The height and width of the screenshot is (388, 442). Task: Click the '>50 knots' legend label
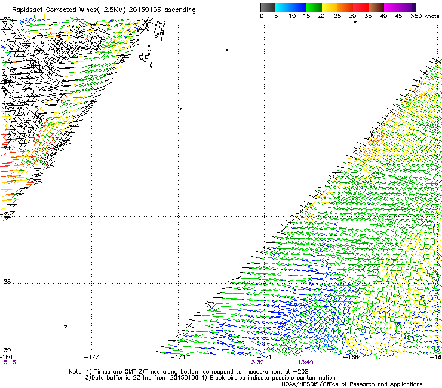coord(425,16)
